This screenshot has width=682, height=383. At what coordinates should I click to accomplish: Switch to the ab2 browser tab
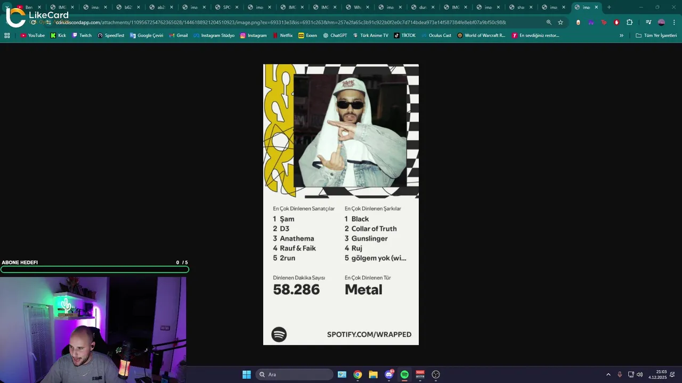click(161, 7)
